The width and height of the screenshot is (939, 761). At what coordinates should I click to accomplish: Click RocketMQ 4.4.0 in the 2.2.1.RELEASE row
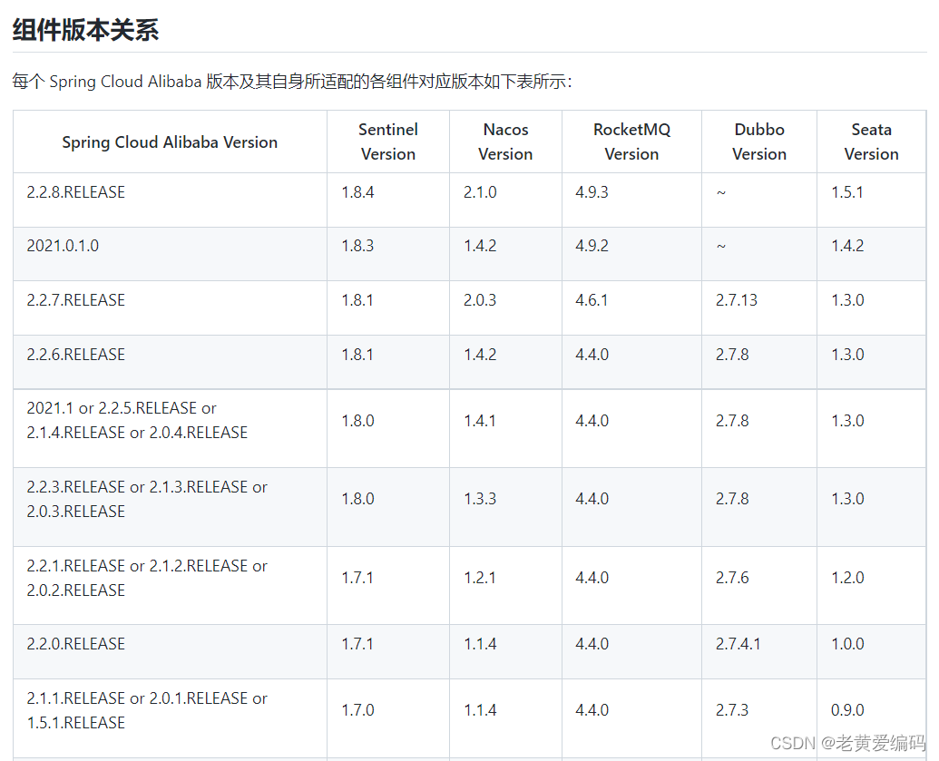pyautogui.click(x=592, y=578)
